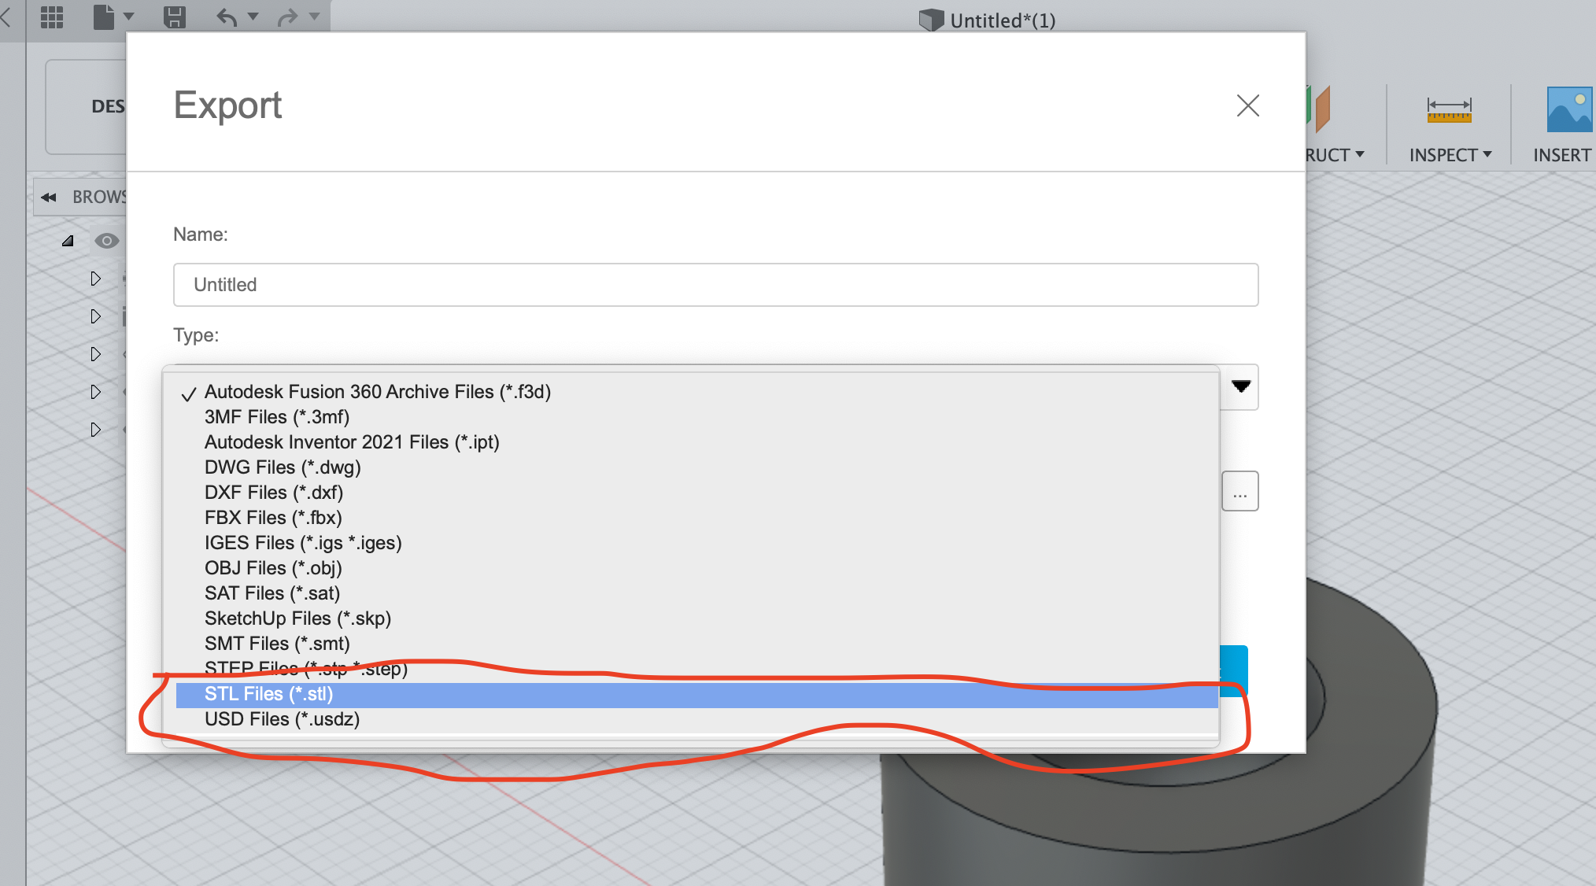The height and width of the screenshot is (886, 1596).
Task: Toggle root component visibility eye icon
Action: click(106, 241)
